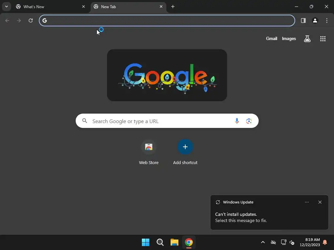Dismiss the Windows Update notification
334x250 pixels.
pyautogui.click(x=320, y=202)
